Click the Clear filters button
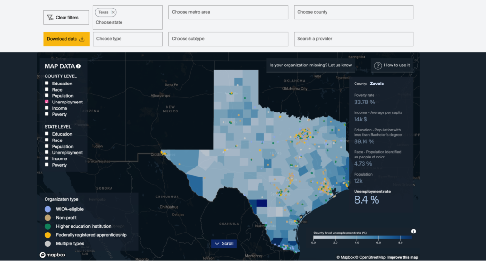 pyautogui.click(x=66, y=18)
